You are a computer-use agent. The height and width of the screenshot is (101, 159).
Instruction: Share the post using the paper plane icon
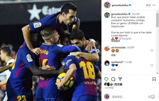[x=120, y=79]
